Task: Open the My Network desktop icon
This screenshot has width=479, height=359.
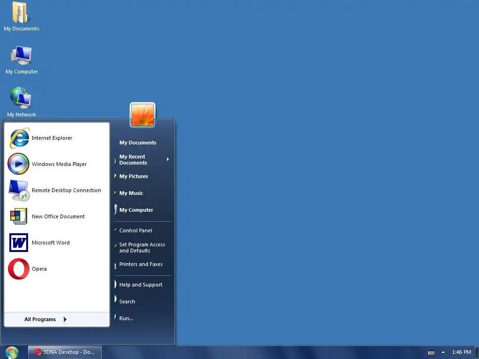Action: pyautogui.click(x=21, y=98)
